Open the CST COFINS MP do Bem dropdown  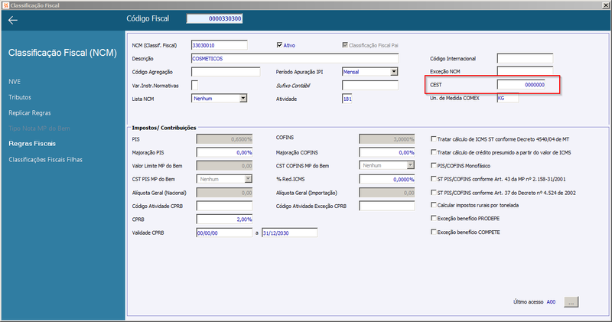coord(410,165)
